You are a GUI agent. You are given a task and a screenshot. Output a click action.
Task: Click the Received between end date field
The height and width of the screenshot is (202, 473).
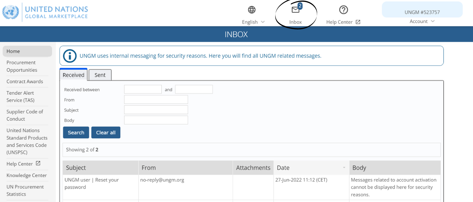(x=194, y=89)
